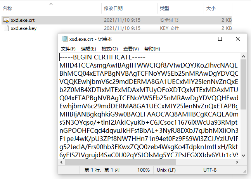Open the 编辑(E) menu
Screen dimensions: 251x179
(x=88, y=49)
